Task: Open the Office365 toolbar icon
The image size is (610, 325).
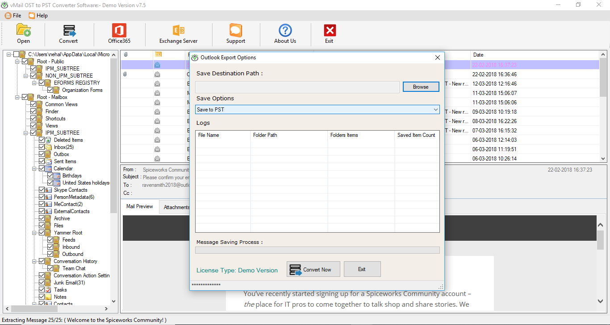Action: (119, 30)
